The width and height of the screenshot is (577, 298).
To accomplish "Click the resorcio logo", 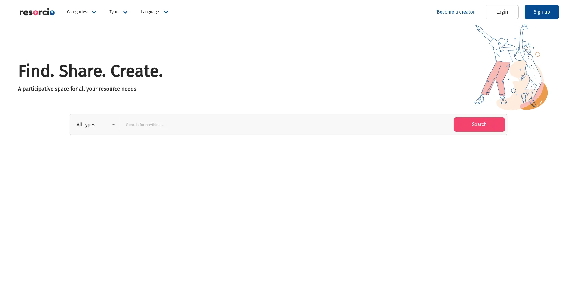I will [x=37, y=12].
